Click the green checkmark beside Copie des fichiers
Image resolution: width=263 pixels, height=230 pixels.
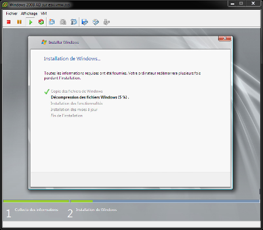(47, 91)
